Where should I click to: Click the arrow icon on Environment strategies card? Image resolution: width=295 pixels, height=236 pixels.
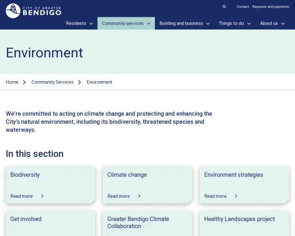[236, 196]
